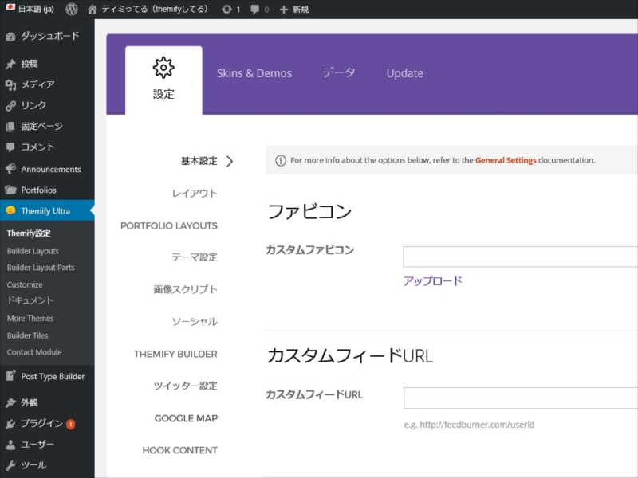The image size is (638, 478).
Task: Click the Portfolios folder icon
Action: point(10,190)
